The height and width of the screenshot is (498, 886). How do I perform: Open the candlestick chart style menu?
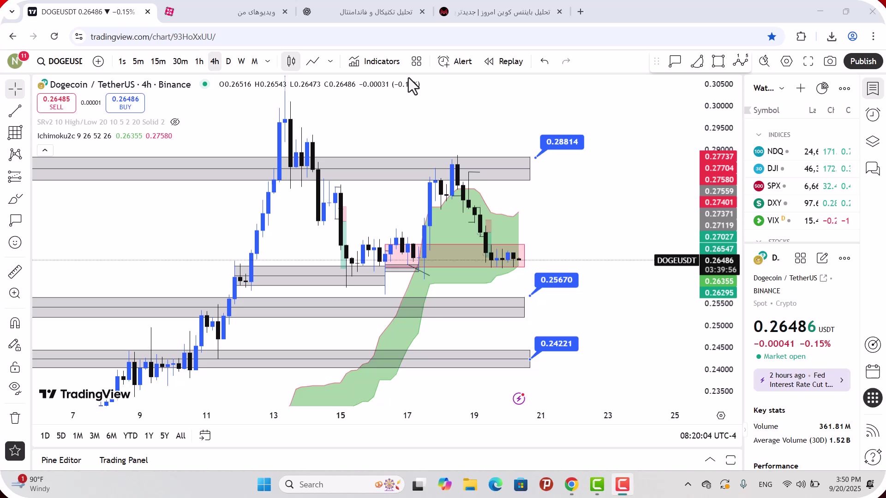click(x=291, y=61)
